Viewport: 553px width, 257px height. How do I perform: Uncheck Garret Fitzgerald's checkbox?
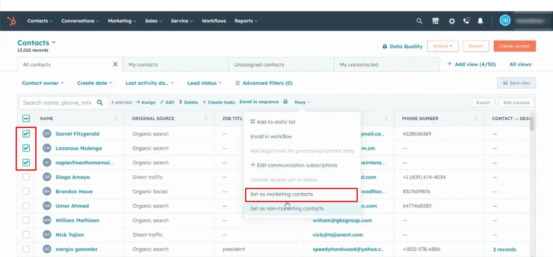tap(26, 134)
